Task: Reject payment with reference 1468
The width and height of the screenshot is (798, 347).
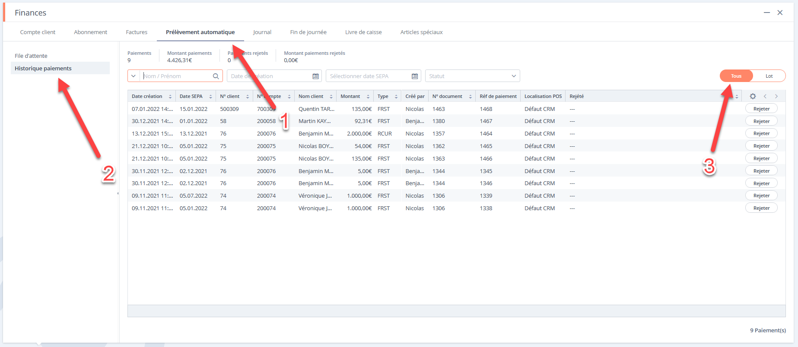Action: coord(761,109)
